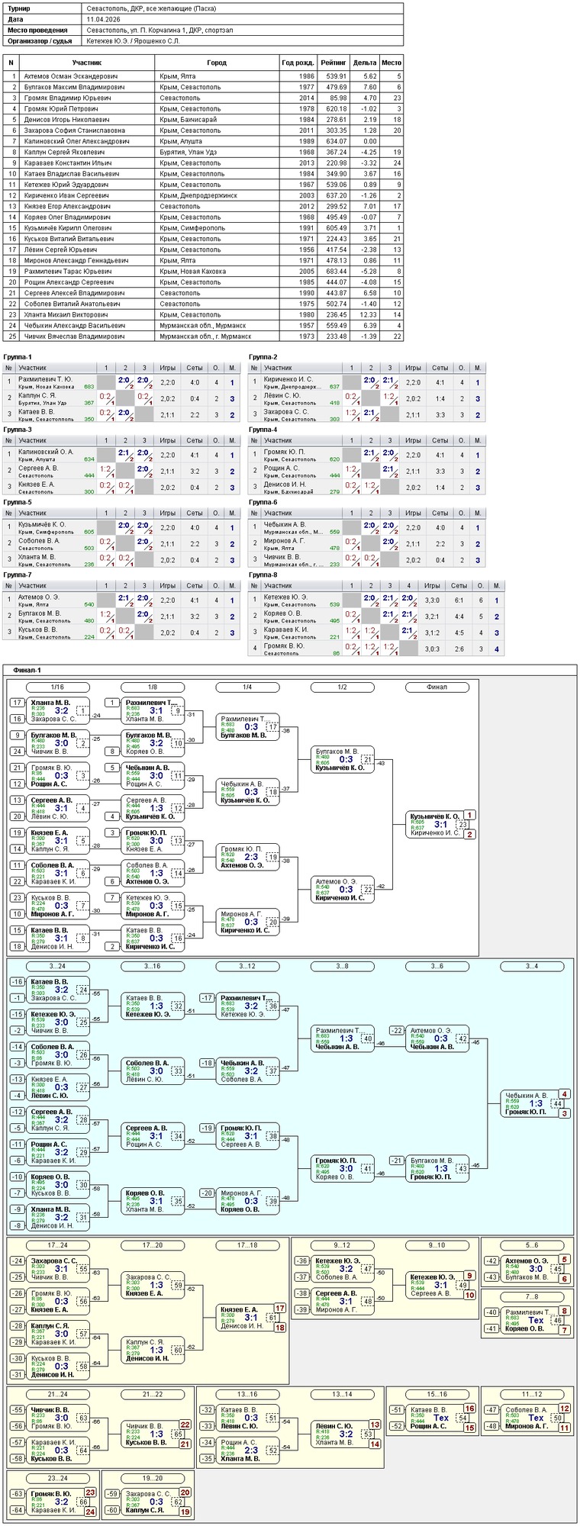
Task: Click the Год рожд. column header
Action: pos(298,63)
